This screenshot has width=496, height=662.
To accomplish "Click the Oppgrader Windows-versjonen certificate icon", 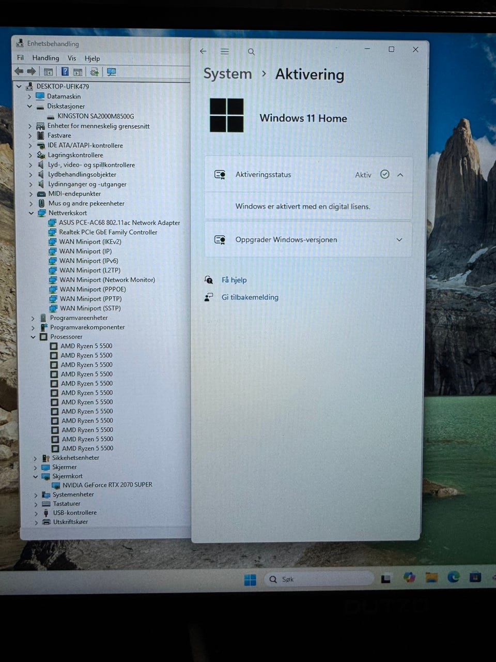I will (x=220, y=240).
